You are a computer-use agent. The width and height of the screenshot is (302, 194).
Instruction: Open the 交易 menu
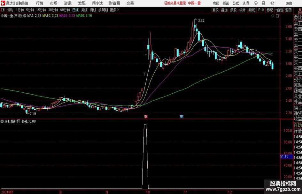point(130,3)
